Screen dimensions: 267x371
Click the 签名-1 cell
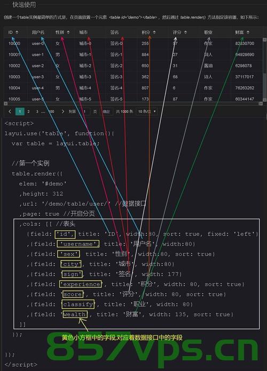pyautogui.click(x=116, y=54)
